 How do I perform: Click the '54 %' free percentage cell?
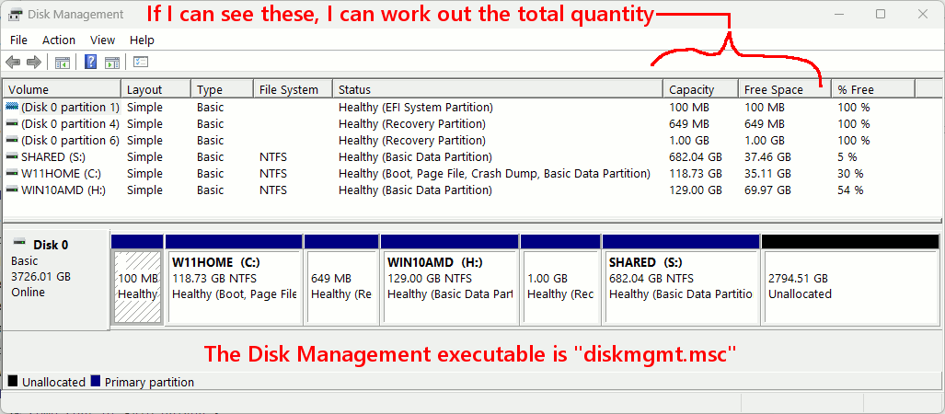point(850,190)
